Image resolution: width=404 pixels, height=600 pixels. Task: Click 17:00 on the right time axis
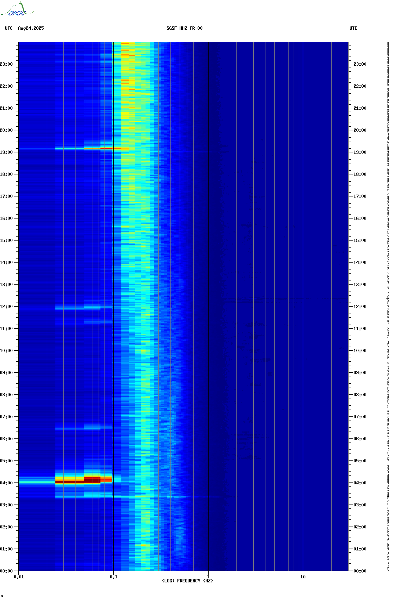click(x=360, y=196)
